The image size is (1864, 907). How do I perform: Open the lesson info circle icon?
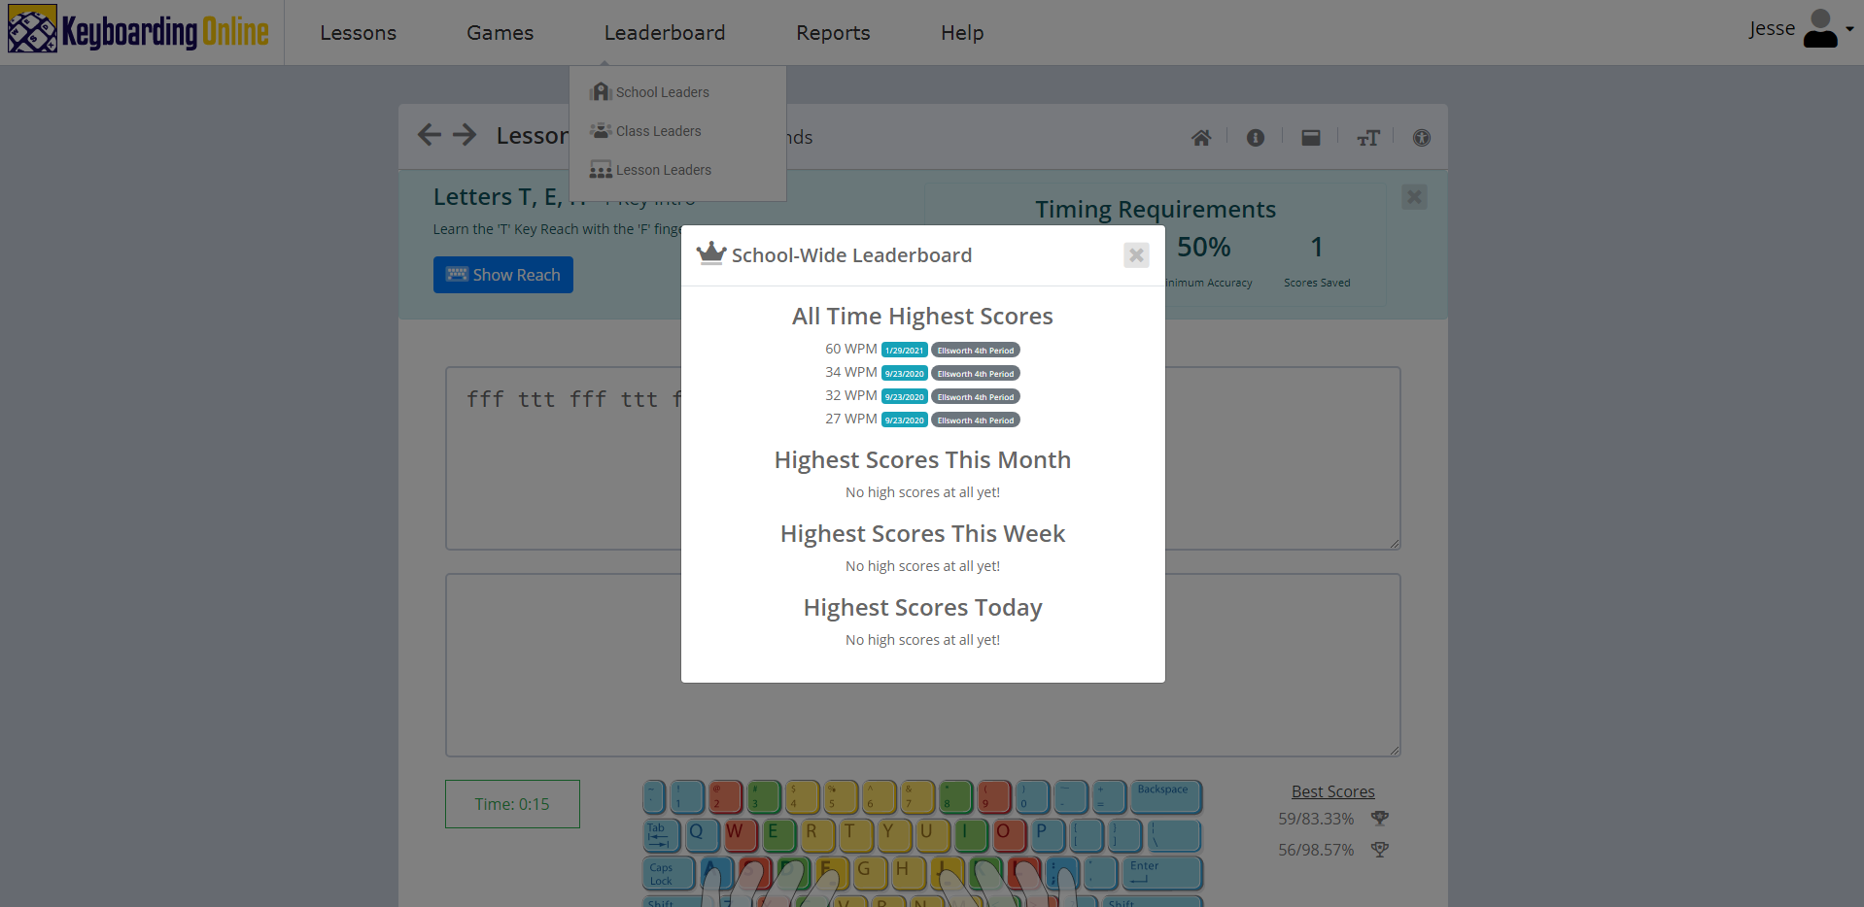[1256, 138]
